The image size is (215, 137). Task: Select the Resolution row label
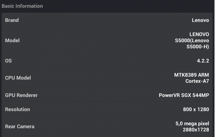(x=18, y=109)
